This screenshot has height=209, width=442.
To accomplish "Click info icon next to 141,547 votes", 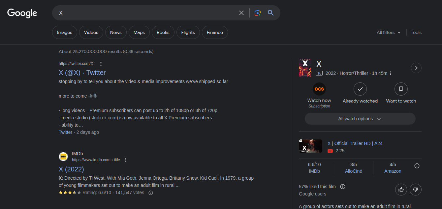I will [151, 193].
